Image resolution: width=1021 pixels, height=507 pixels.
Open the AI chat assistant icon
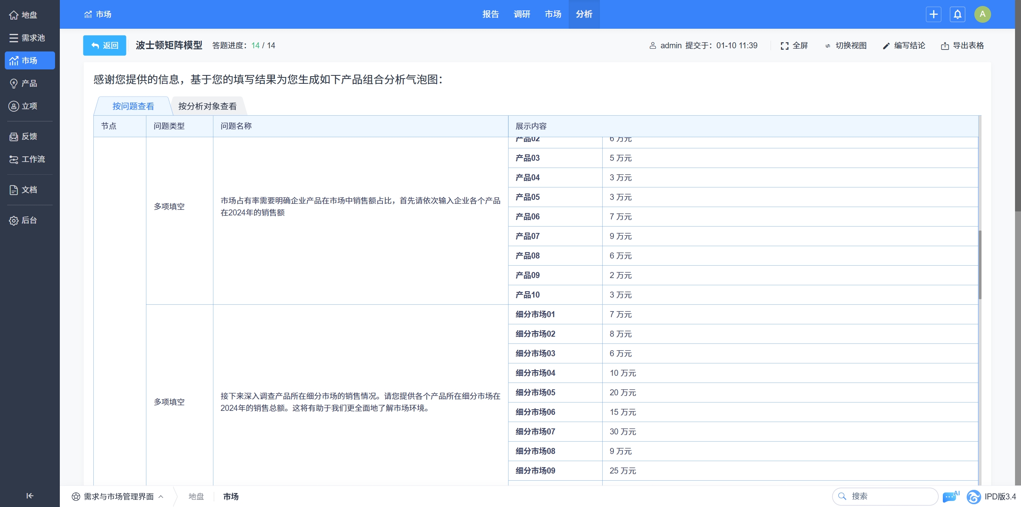[950, 496]
